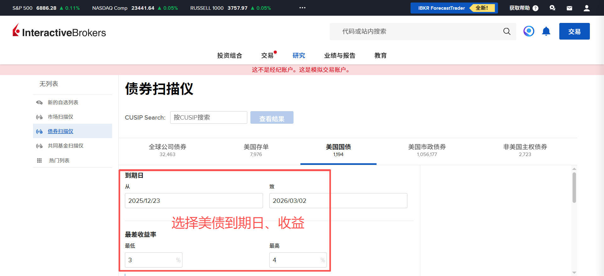Open the chat support icon
Viewport: 604px width, 276px height.
(552, 8)
